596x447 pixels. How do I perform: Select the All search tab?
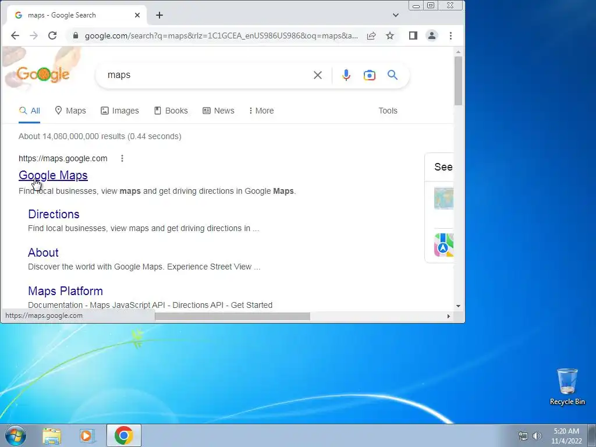(x=29, y=111)
